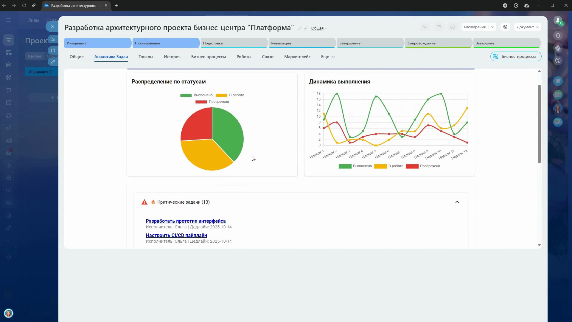The image size is (572, 322).
Task: Collapse the Критические задачи section
Action: tap(457, 202)
